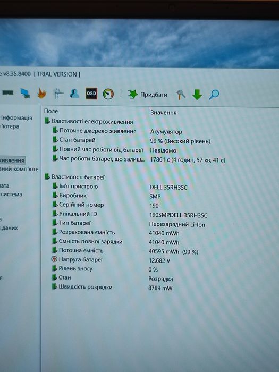Click the green star purchase icon
Screen dimensions: 279x372
(133, 94)
